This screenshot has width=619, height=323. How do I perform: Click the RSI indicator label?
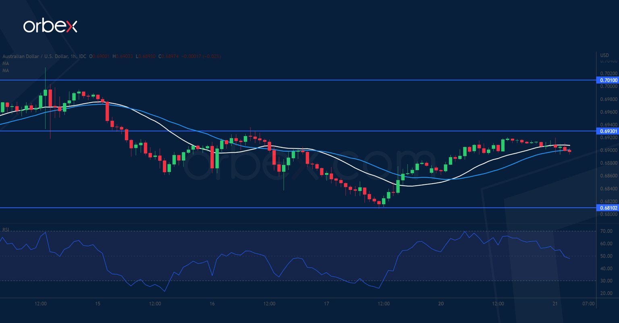coord(6,230)
